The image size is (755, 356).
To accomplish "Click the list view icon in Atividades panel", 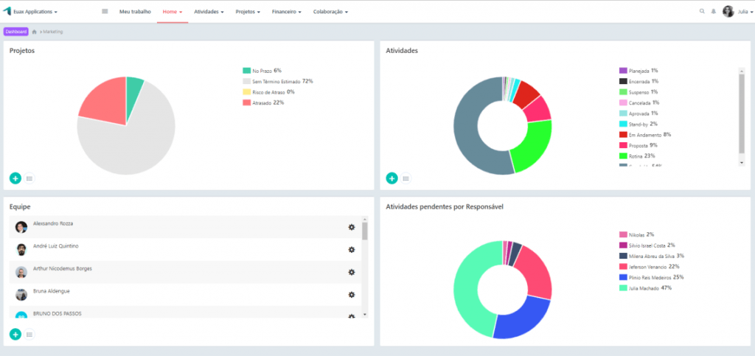I will [406, 178].
